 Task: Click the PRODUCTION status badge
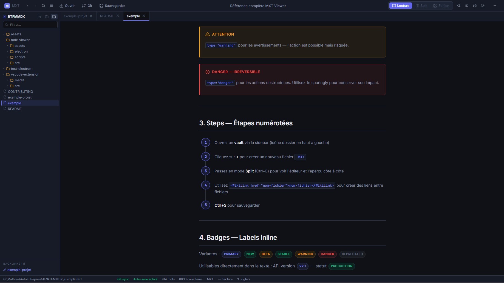click(342, 266)
